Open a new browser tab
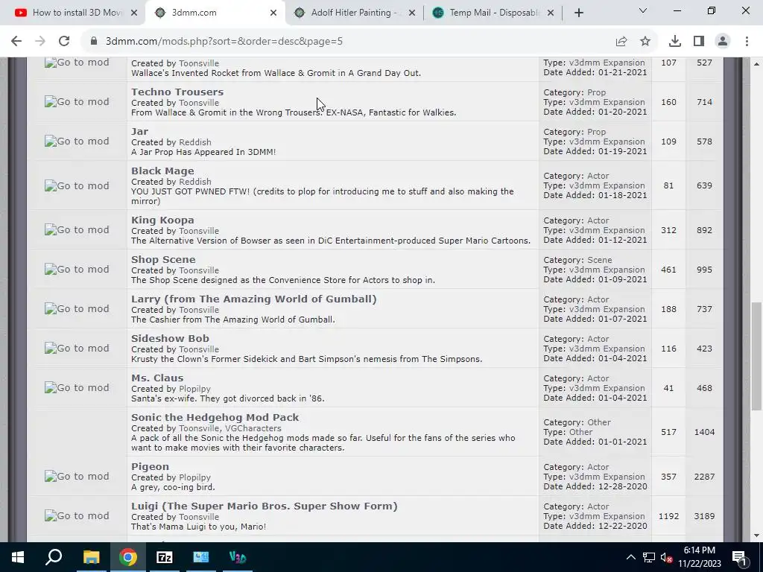The width and height of the screenshot is (763, 572). click(x=578, y=13)
